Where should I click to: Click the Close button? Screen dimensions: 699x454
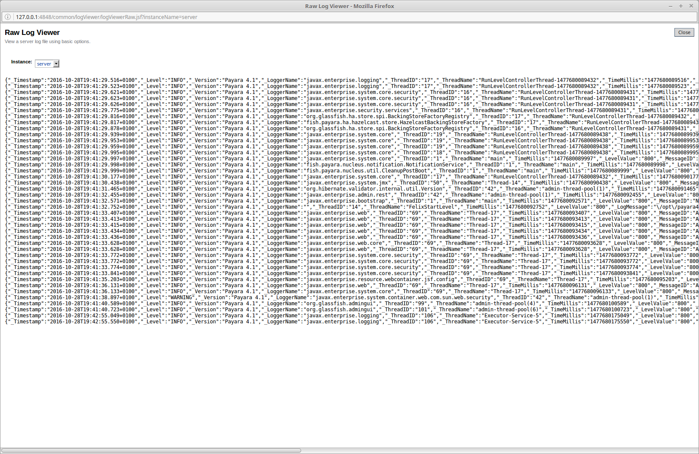[684, 32]
